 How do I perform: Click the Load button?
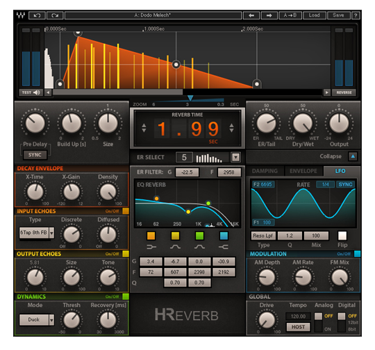click(314, 15)
